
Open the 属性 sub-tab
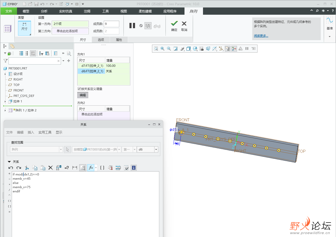pos(119,40)
